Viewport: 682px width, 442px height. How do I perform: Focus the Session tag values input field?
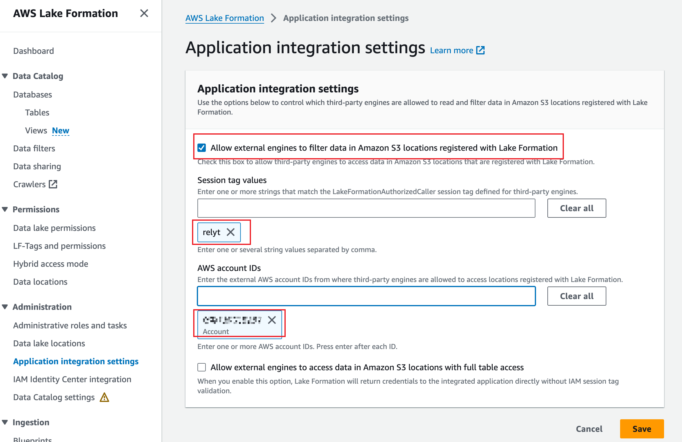pyautogui.click(x=366, y=208)
